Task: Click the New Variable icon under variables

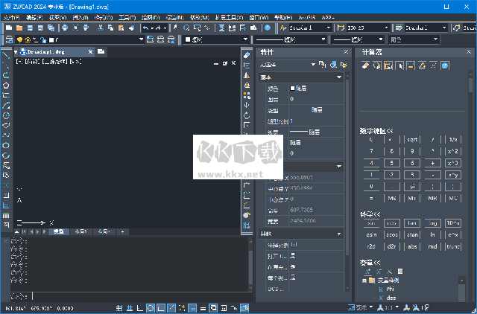Action: tap(367, 271)
